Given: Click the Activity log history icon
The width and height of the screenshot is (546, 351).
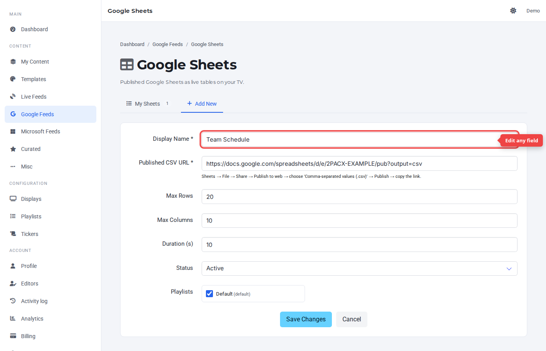Looking at the screenshot, I should click(x=13, y=301).
